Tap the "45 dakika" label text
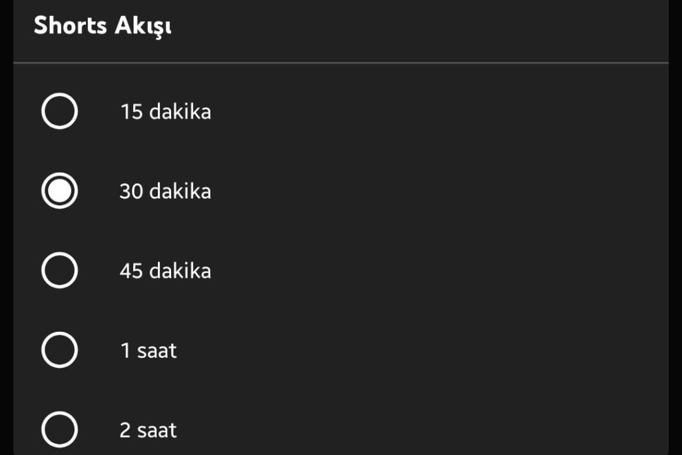The height and width of the screenshot is (455, 682). coord(166,270)
